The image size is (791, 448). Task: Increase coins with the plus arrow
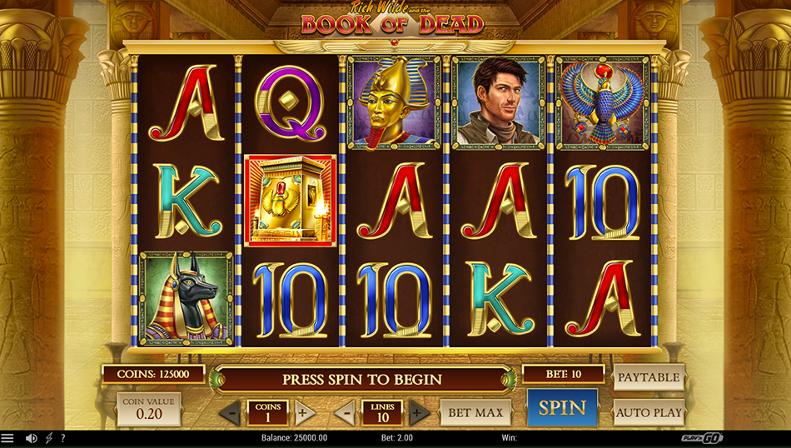304,413
